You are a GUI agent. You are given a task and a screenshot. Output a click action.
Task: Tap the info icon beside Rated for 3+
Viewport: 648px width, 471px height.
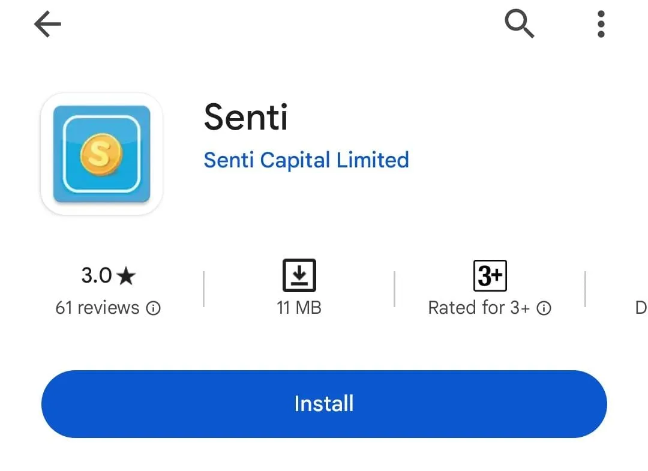(x=544, y=308)
